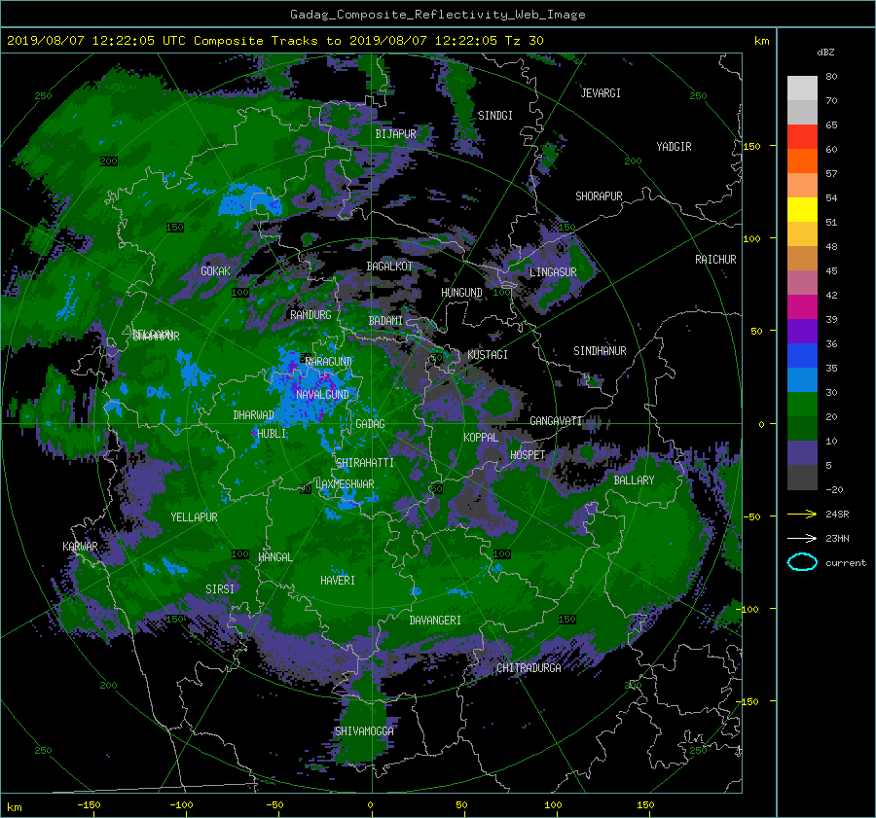Screen dimensions: 876x818
Task: Select the red swatch in the dBZ scale
Action: 802,137
